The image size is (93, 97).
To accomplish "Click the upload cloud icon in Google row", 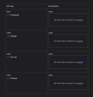I will click(x=55, y=41).
